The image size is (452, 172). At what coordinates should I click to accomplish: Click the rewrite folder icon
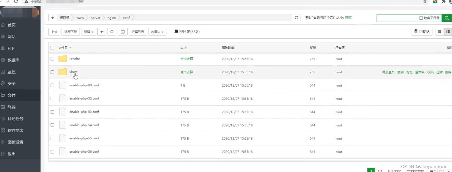(x=63, y=59)
